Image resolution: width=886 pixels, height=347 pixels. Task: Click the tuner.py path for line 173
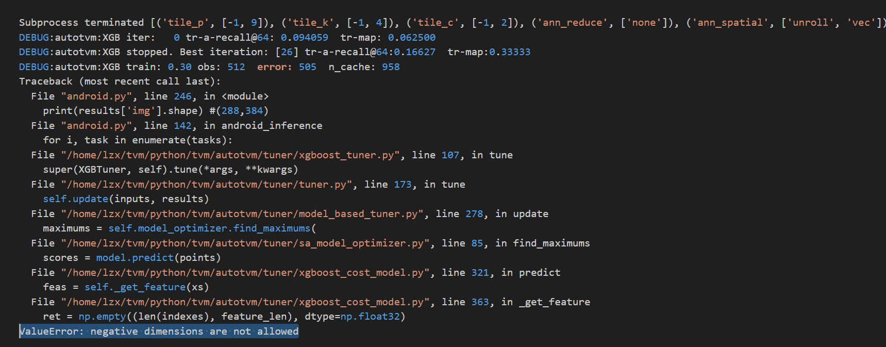(206, 185)
